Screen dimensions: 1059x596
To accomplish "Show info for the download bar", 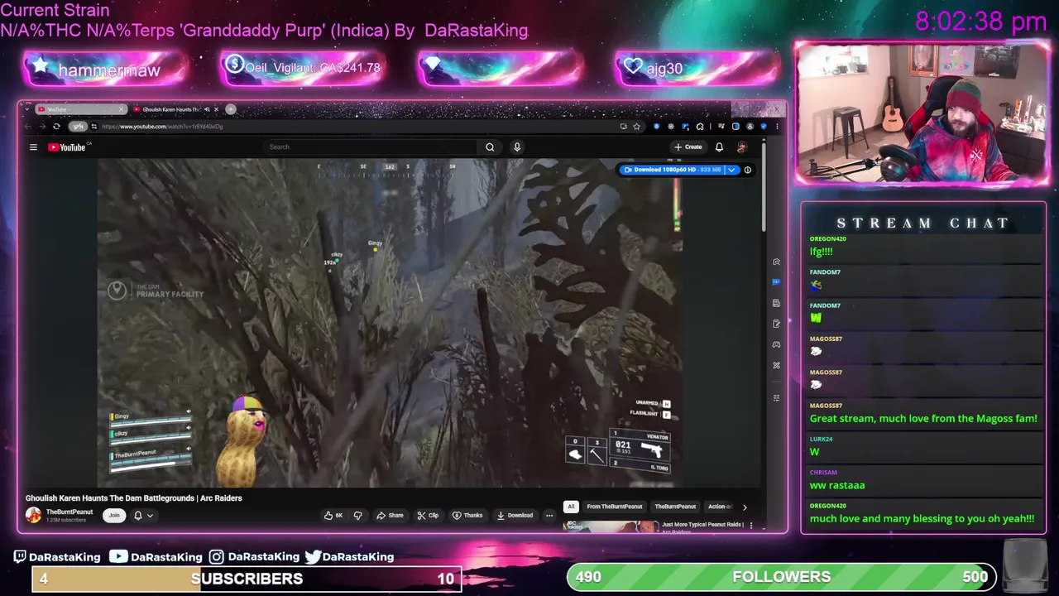I will coord(747,170).
